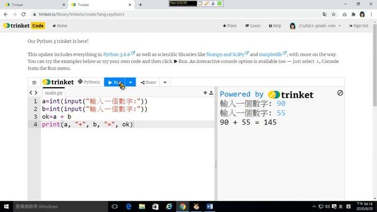
Task: Click the trinket Code logo
Action: pos(24,26)
